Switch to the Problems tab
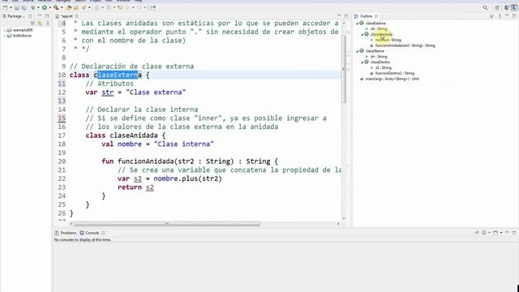The image size is (519, 292). (x=66, y=233)
